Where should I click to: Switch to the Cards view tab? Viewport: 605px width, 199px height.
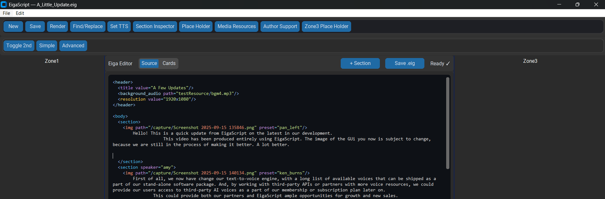pyautogui.click(x=169, y=63)
